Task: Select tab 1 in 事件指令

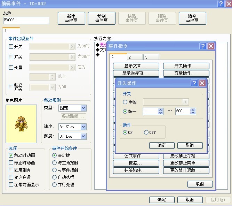Action: 118,56
